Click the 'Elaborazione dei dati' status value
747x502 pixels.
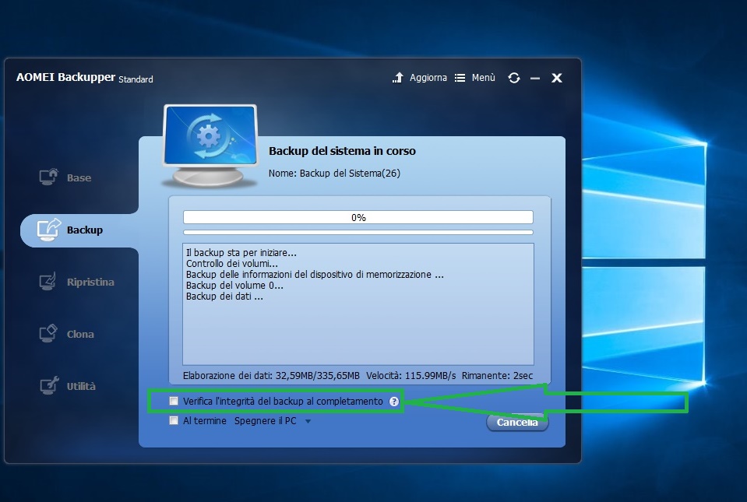click(271, 375)
